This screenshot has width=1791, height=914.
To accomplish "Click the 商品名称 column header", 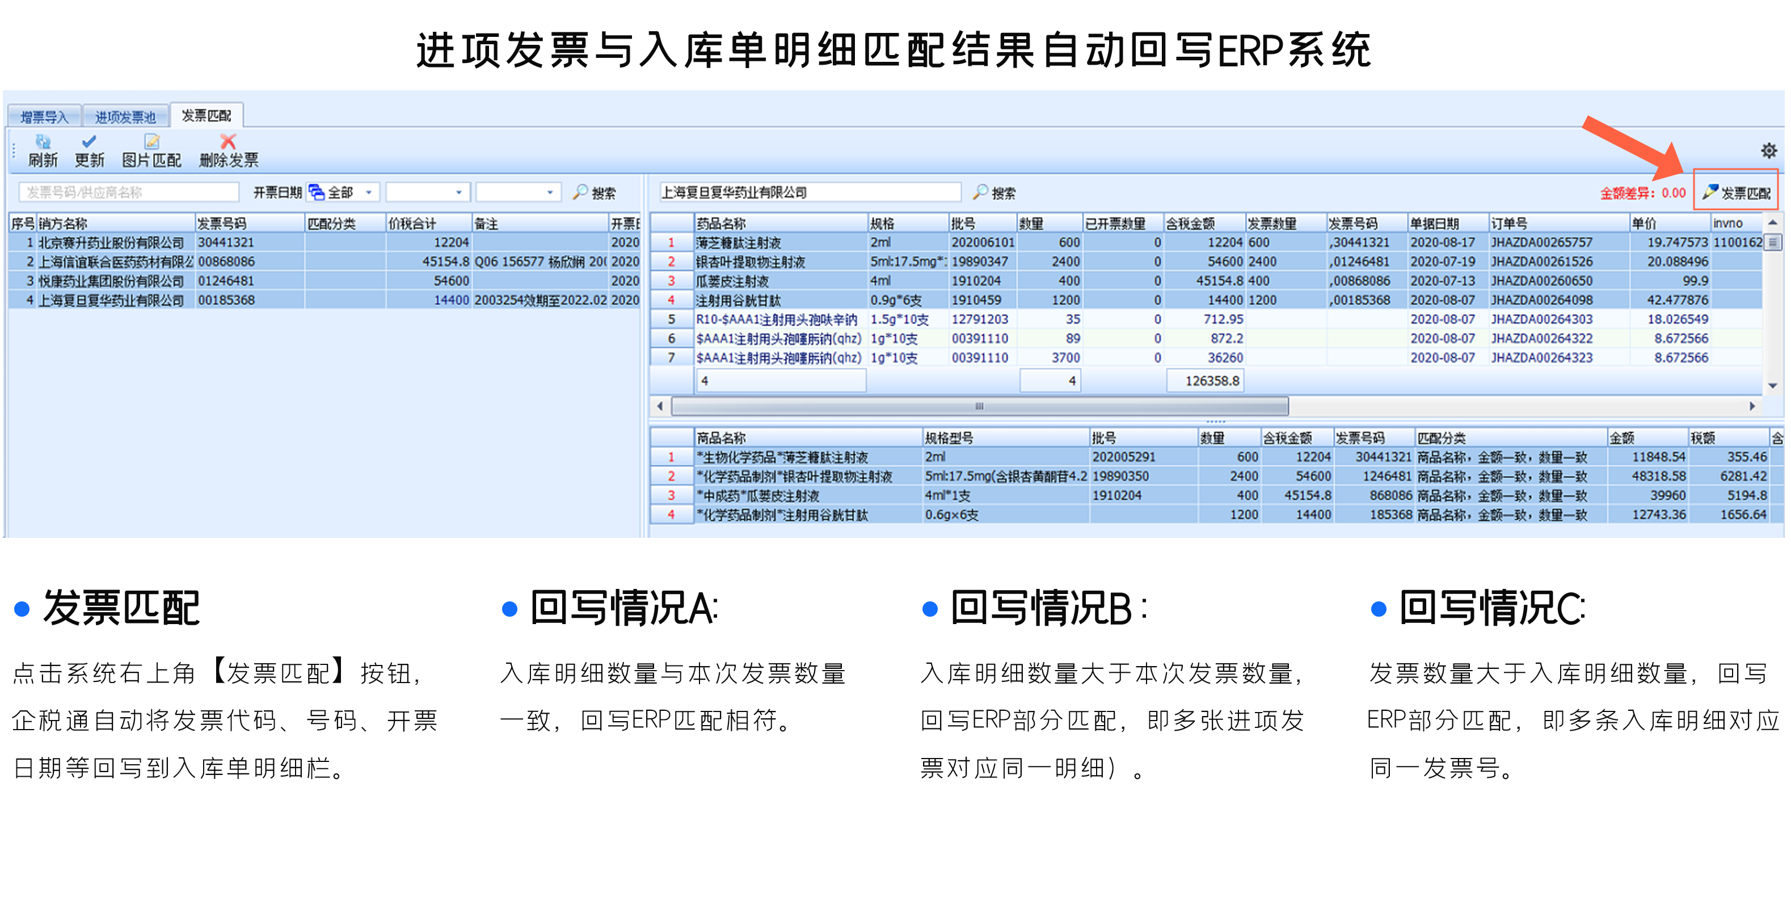I will click(808, 437).
